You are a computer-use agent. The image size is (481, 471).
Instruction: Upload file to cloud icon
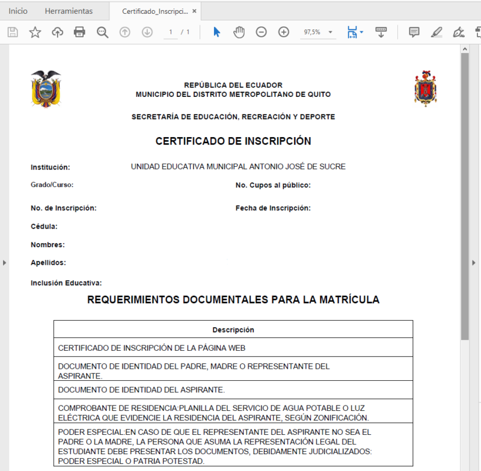(57, 32)
